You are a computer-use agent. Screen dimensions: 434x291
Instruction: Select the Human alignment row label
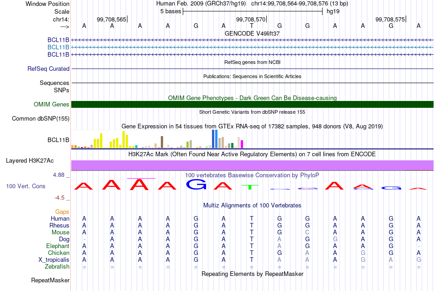coord(60,219)
